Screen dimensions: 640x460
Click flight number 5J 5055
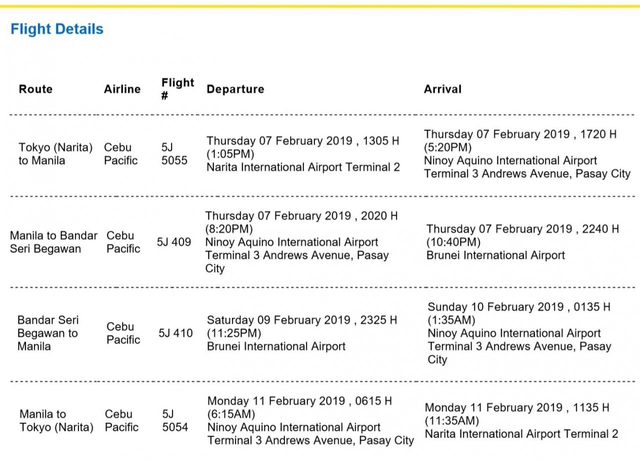174,154
